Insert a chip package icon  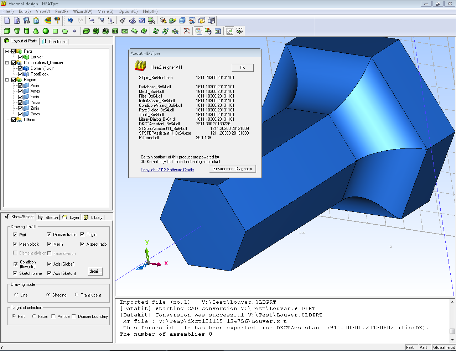(x=144, y=31)
